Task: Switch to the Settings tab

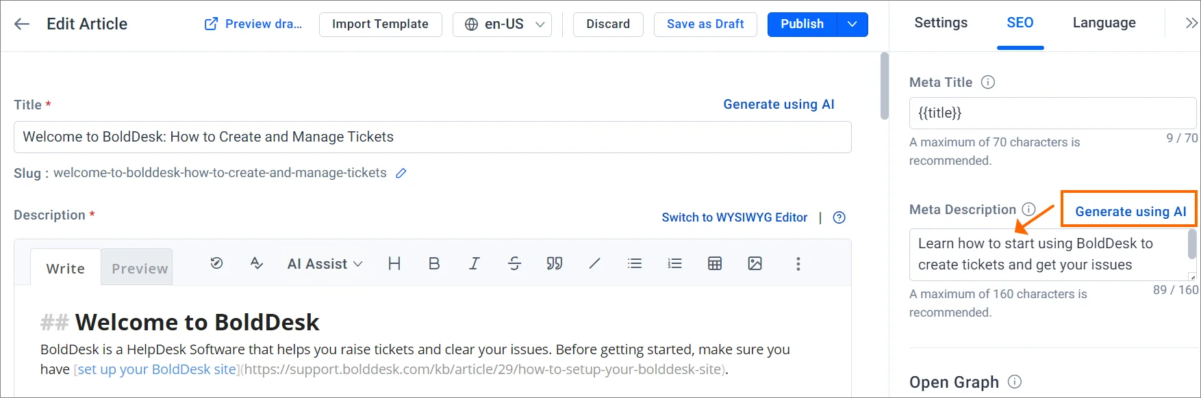Action: tap(941, 23)
